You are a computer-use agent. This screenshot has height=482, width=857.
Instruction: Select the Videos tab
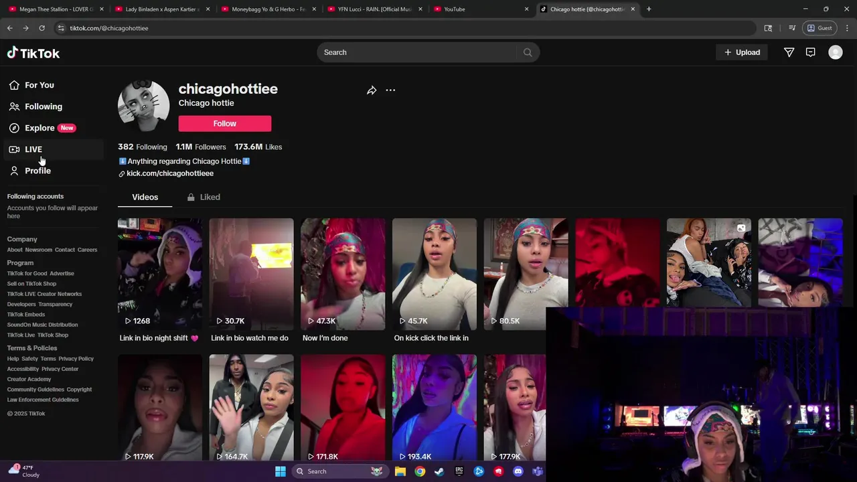145,197
